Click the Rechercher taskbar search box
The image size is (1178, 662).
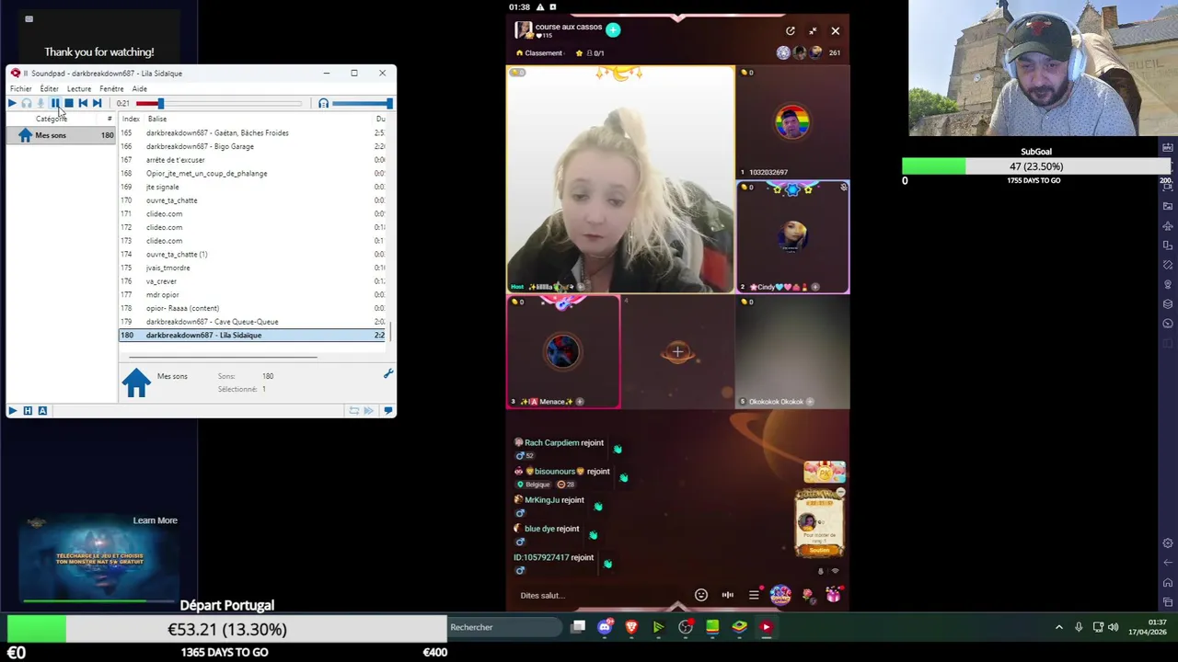(x=504, y=627)
